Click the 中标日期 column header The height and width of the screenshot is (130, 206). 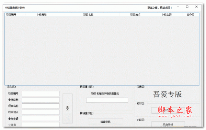(x=42, y=15)
